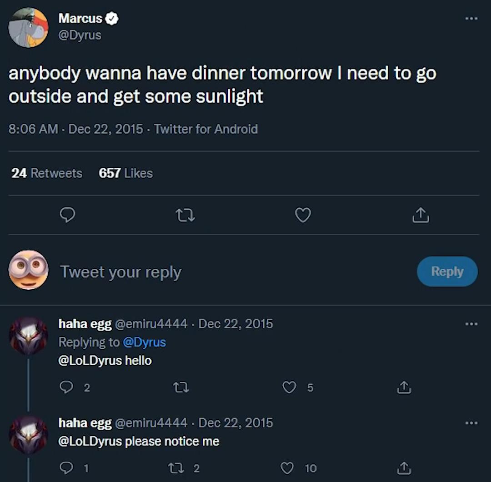Open more options on Marcus's tweet
Image resolution: width=491 pixels, height=482 pixels.
click(x=471, y=19)
